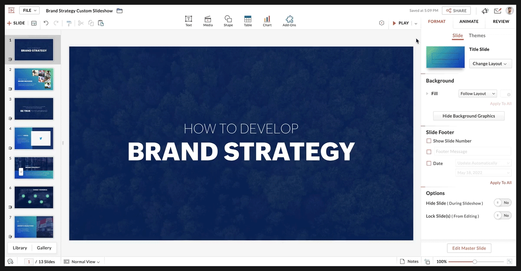The width and height of the screenshot is (521, 271).
Task: Open the Change Layout dropdown
Action: point(490,64)
